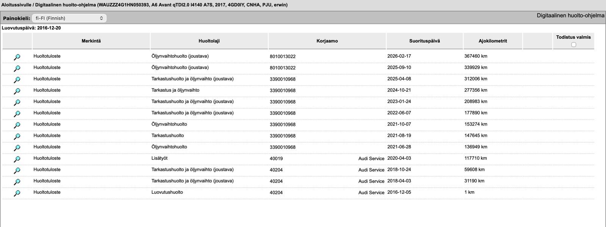Click the Huoltolaji column header
Image resolution: width=606 pixels, height=227 pixels.
pos(209,41)
